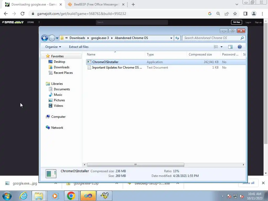Open the Organize menu

tap(53, 47)
